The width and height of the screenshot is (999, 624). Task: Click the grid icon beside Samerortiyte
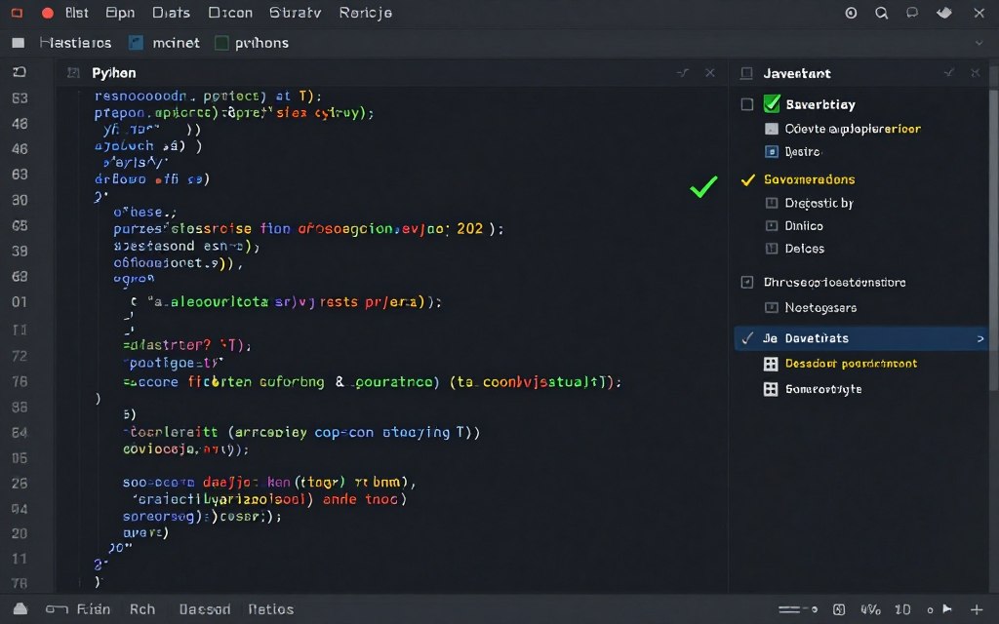click(771, 389)
